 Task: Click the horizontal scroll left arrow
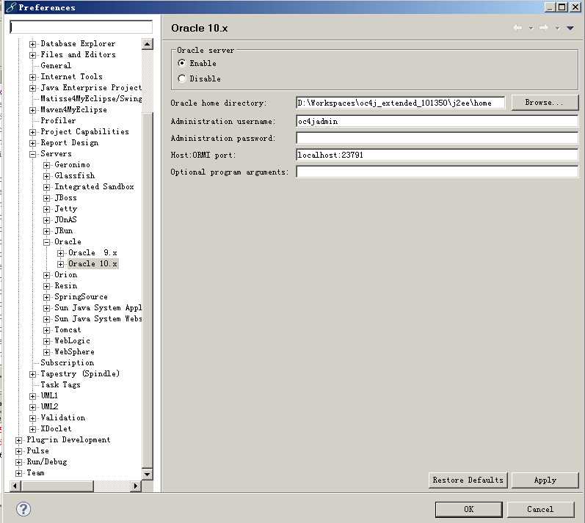(15, 486)
